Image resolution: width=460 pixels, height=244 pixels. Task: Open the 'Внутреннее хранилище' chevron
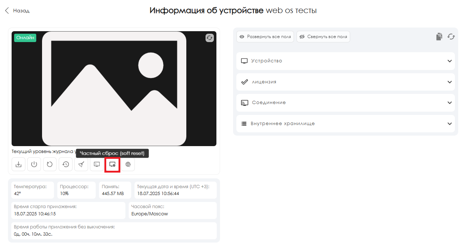[449, 124]
